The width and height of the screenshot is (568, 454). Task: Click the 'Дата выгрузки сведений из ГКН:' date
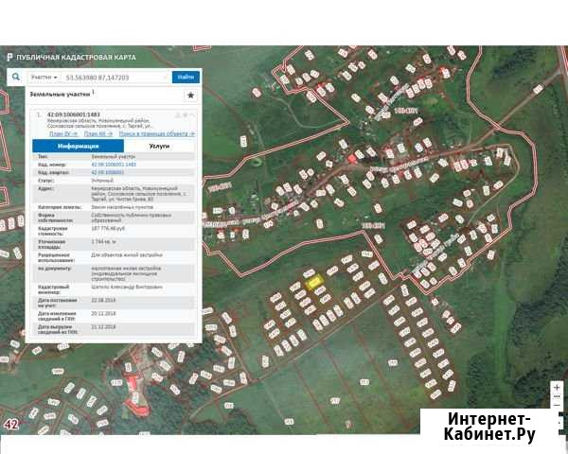[103, 327]
